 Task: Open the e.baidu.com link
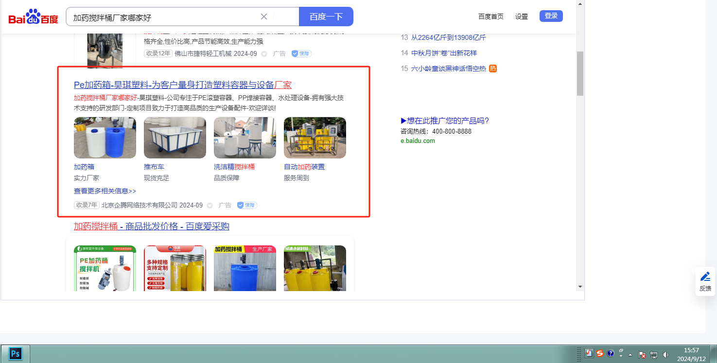tap(418, 141)
